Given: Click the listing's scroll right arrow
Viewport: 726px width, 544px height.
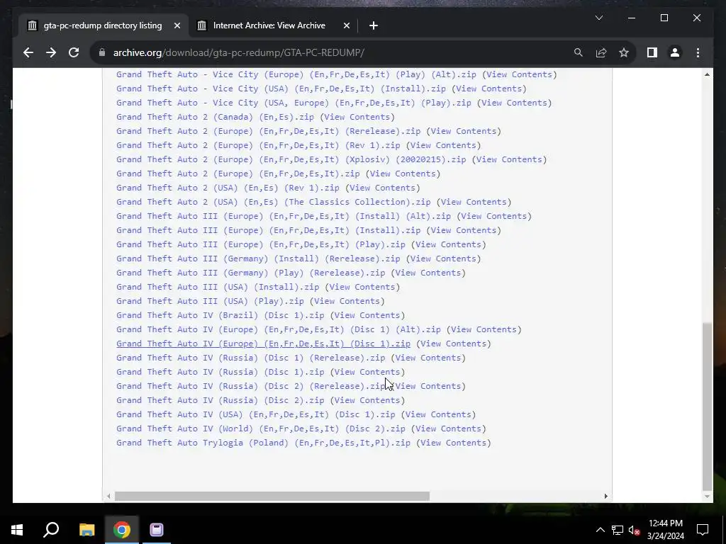Looking at the screenshot, I should [x=605, y=496].
